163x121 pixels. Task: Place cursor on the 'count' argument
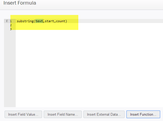pyautogui.click(x=60, y=21)
